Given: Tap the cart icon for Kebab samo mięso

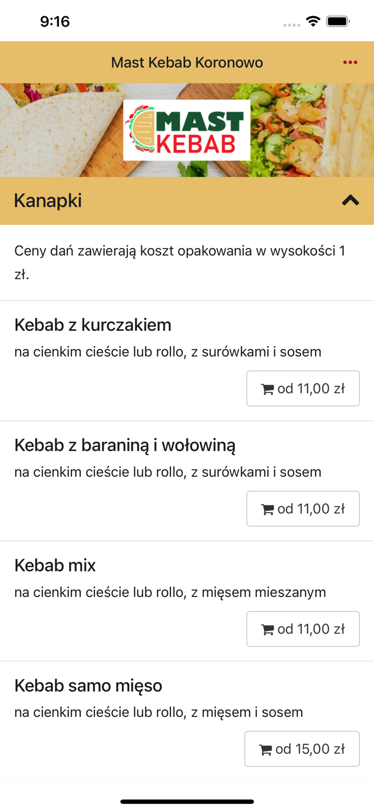Looking at the screenshot, I should (266, 749).
